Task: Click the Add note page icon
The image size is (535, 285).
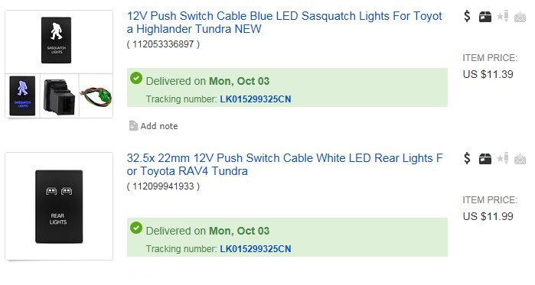Action: pyautogui.click(x=133, y=126)
